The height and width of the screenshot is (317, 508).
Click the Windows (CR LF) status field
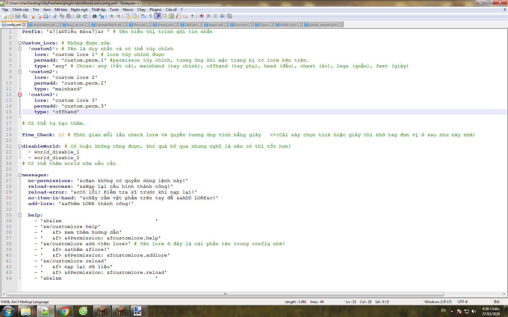[438, 302]
